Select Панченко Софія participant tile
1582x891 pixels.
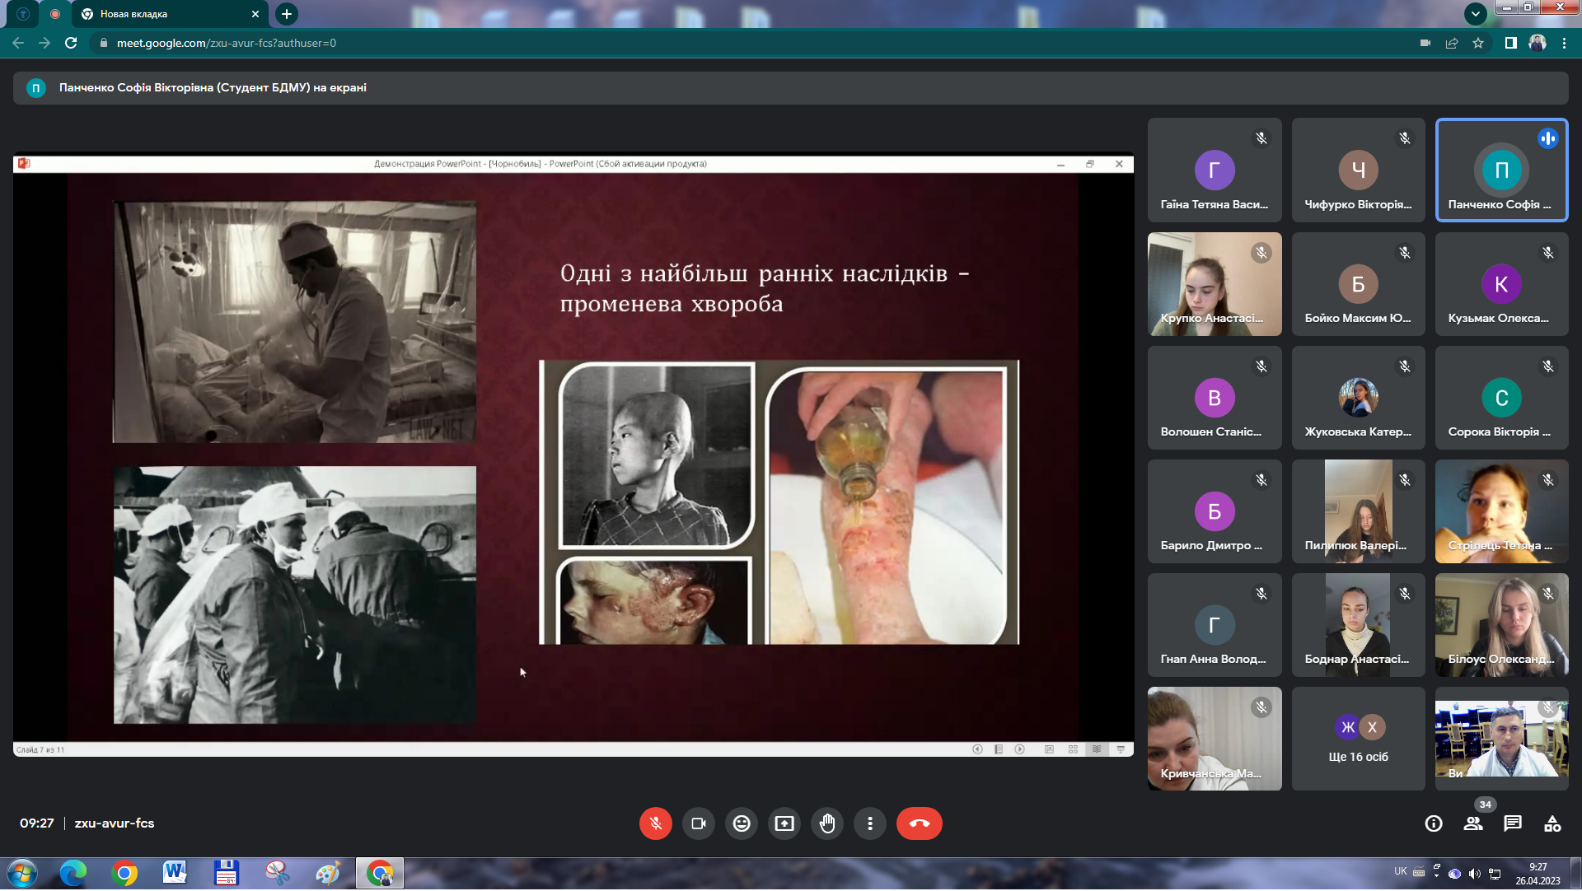tap(1501, 170)
